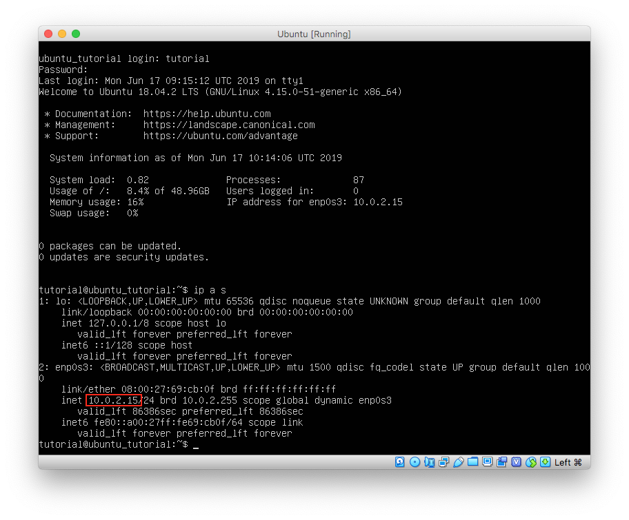The width and height of the screenshot is (629, 520).
Task: Click the 'Swap usage: 0%' entry
Action: [x=94, y=213]
